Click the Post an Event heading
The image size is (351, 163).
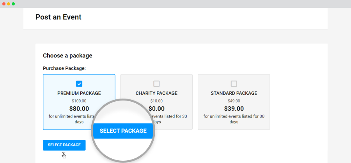click(x=58, y=17)
